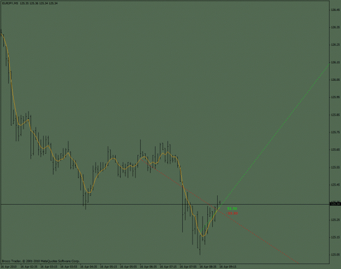Click the 16 Apr 08:35 time label
Viewport: 341px width, 269px height.
pyautogui.click(x=208, y=267)
